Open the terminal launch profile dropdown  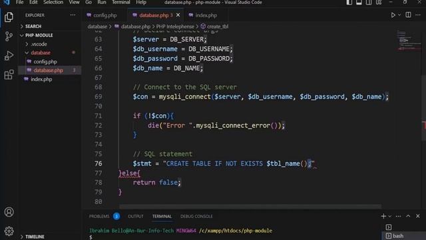click(390, 216)
